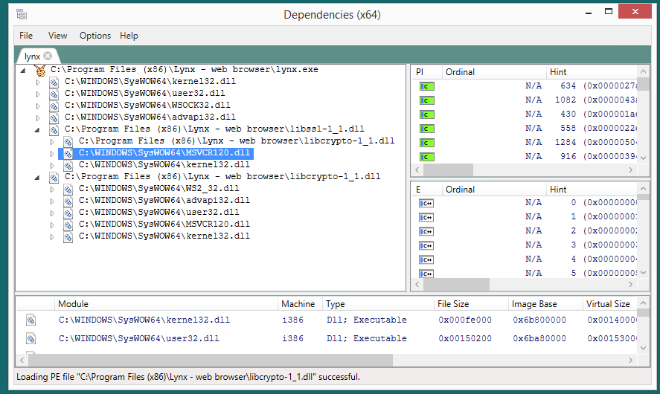The image size is (660, 394).
Task: Sort module list by Machine column
Action: point(298,304)
